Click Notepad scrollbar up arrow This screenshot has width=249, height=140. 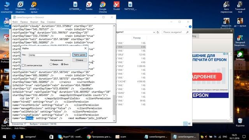[114, 26]
